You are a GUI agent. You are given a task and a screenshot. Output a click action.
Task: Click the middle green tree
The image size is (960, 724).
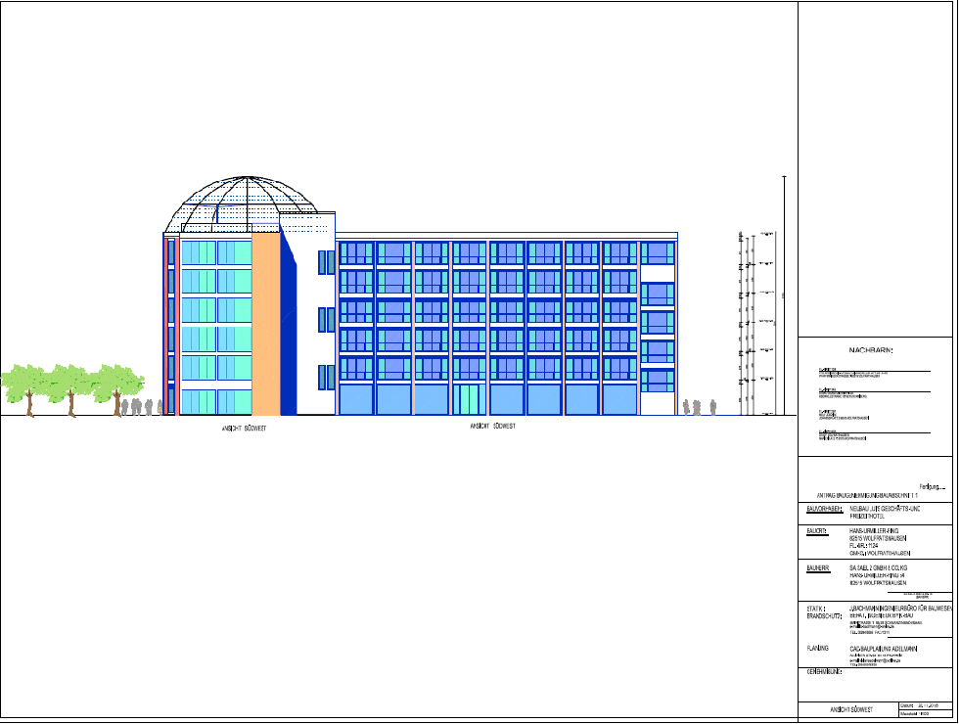[70, 386]
